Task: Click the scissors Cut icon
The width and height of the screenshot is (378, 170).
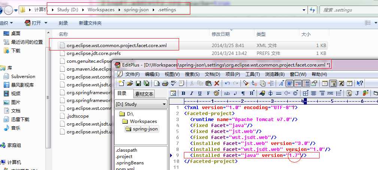Action: pos(192,83)
